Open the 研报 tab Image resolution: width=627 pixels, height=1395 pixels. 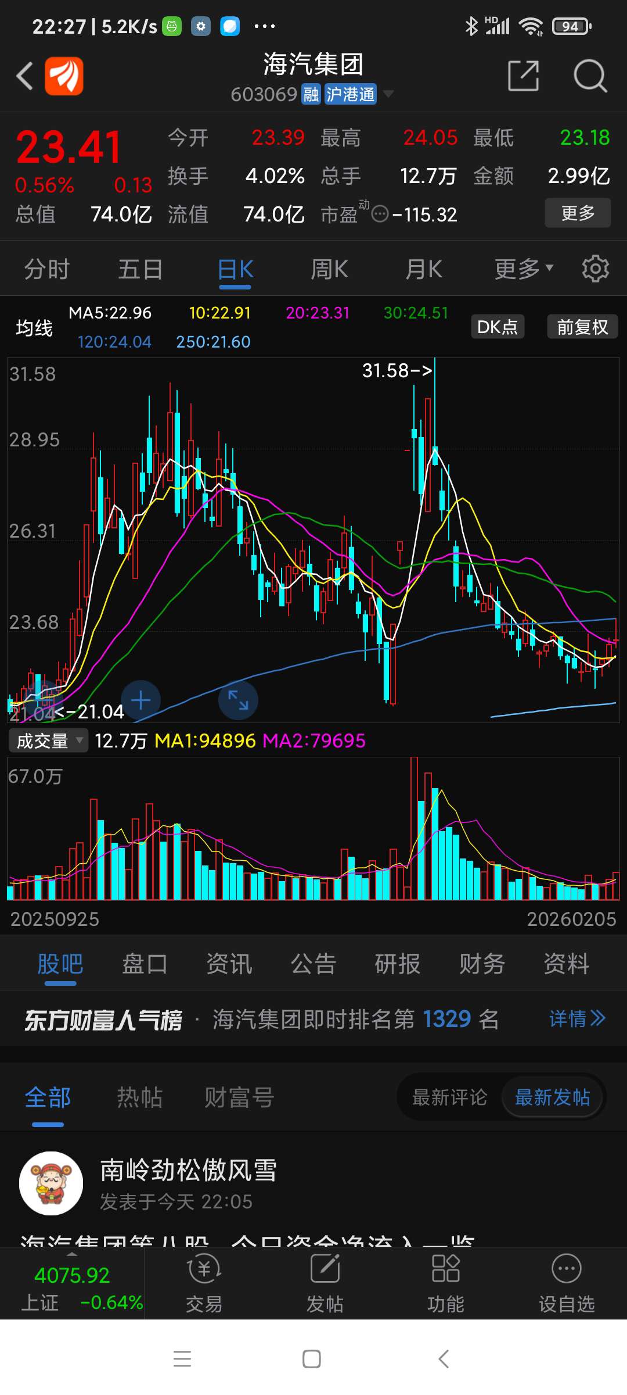click(398, 964)
